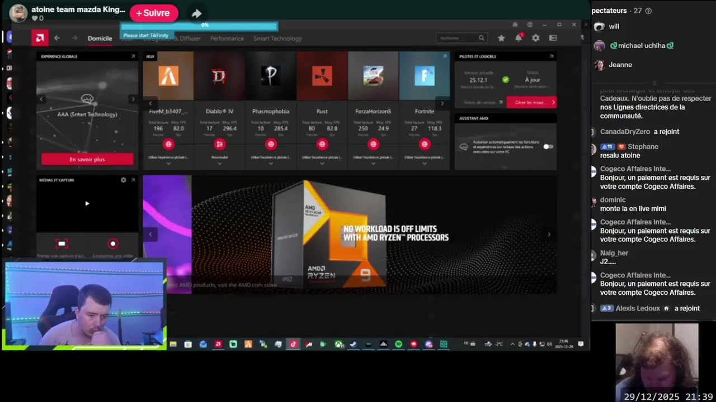Screen dimensions: 716x402
Task: Click the Fortnite game tile icon
Action: click(x=425, y=76)
